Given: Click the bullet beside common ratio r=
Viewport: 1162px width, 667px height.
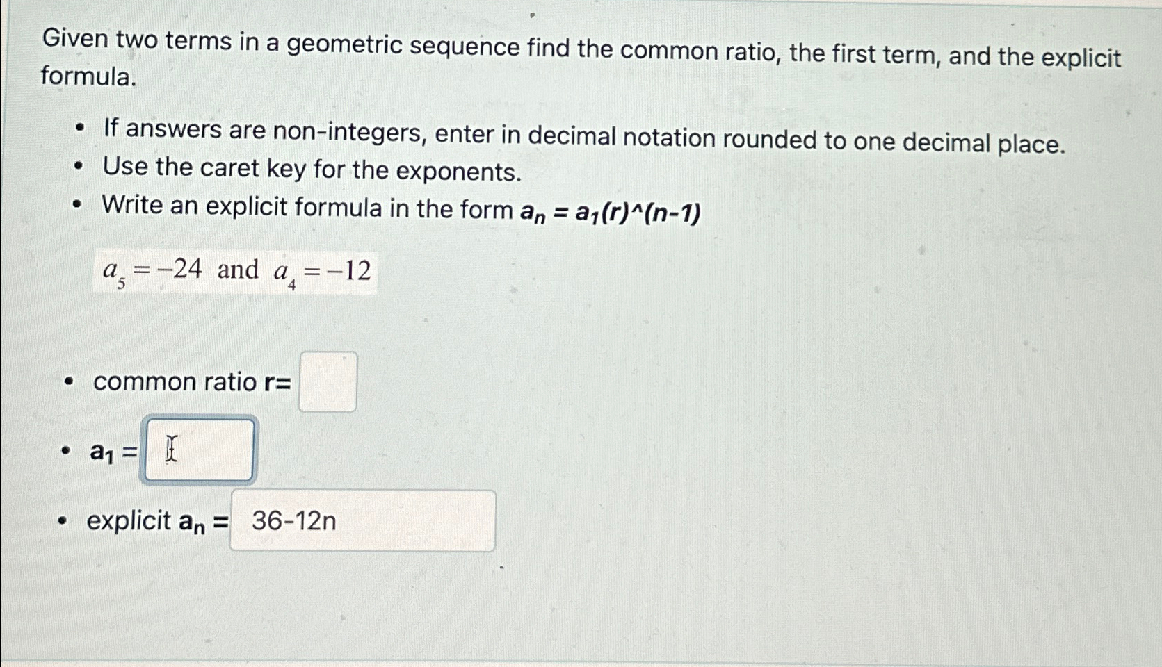Looking at the screenshot, I should coord(68,381).
